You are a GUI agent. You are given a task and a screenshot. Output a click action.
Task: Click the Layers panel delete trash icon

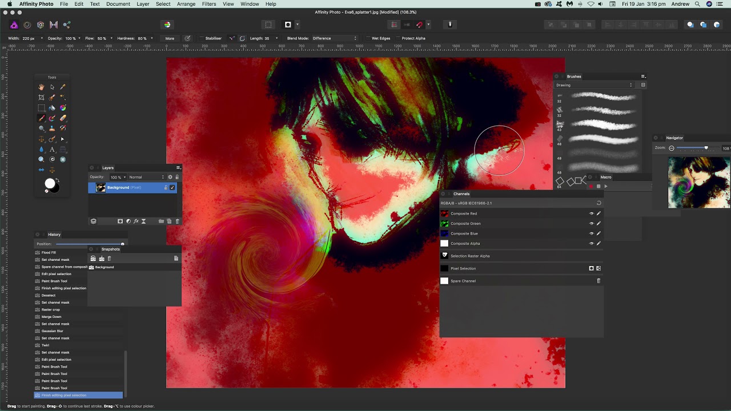pos(177,221)
